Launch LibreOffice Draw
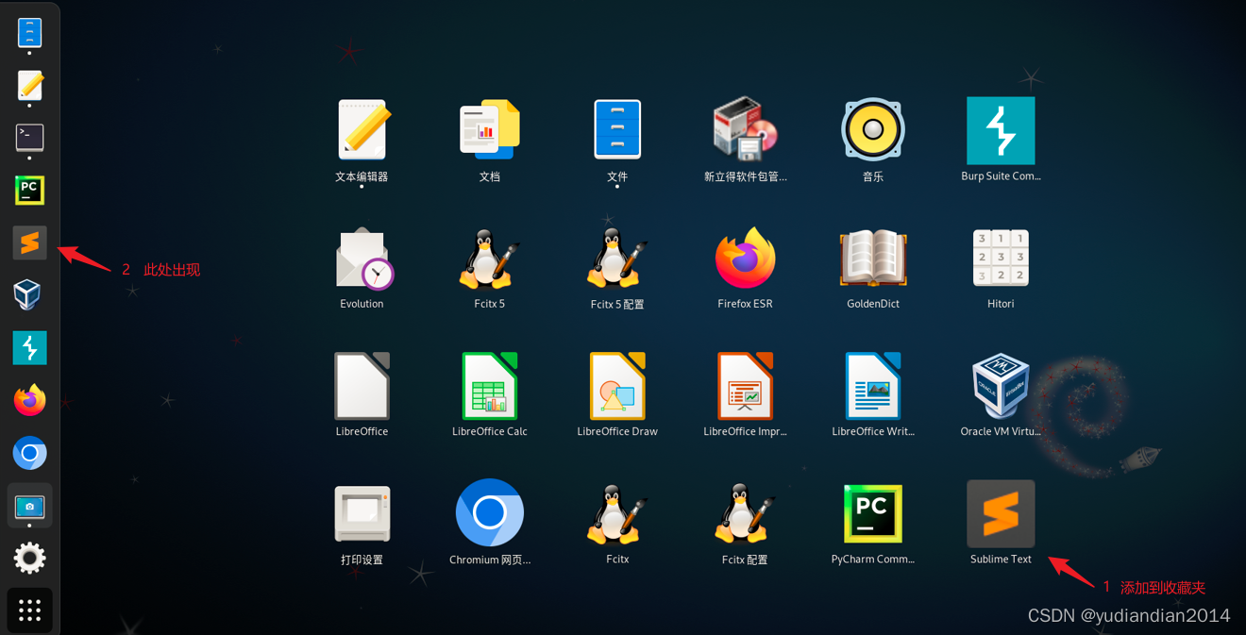This screenshot has width=1246, height=635. (x=617, y=385)
